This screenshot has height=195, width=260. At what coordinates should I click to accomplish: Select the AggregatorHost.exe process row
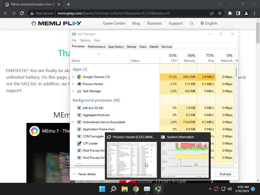(152, 115)
